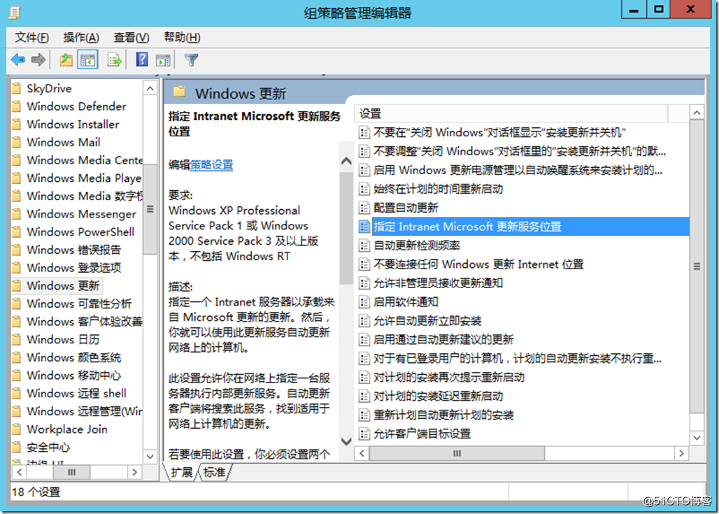The width and height of the screenshot is (719, 514).
Task: Click the Windows Messenger folder icon
Action: click(17, 214)
